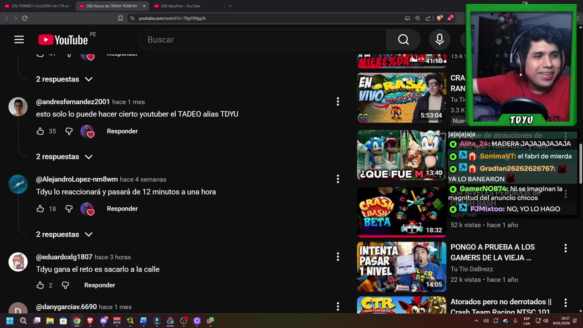Open the 5:53:04 Crash Warped EN VIVO video
The height and width of the screenshot is (328, 583).
tap(402, 98)
